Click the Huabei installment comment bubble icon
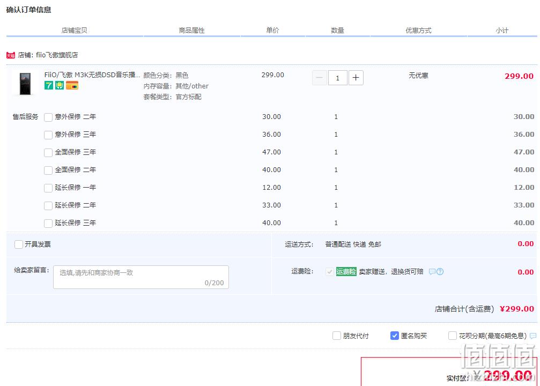The image size is (540, 386). coord(533,336)
